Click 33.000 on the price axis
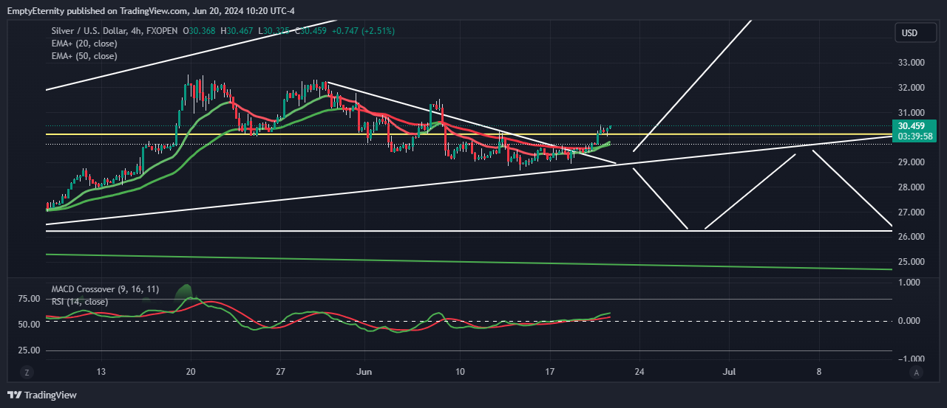947x408 pixels. 910,63
